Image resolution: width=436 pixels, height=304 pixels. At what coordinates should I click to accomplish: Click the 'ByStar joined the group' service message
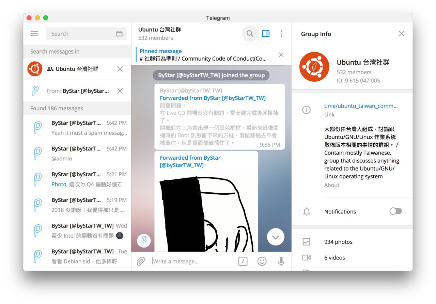tap(211, 75)
